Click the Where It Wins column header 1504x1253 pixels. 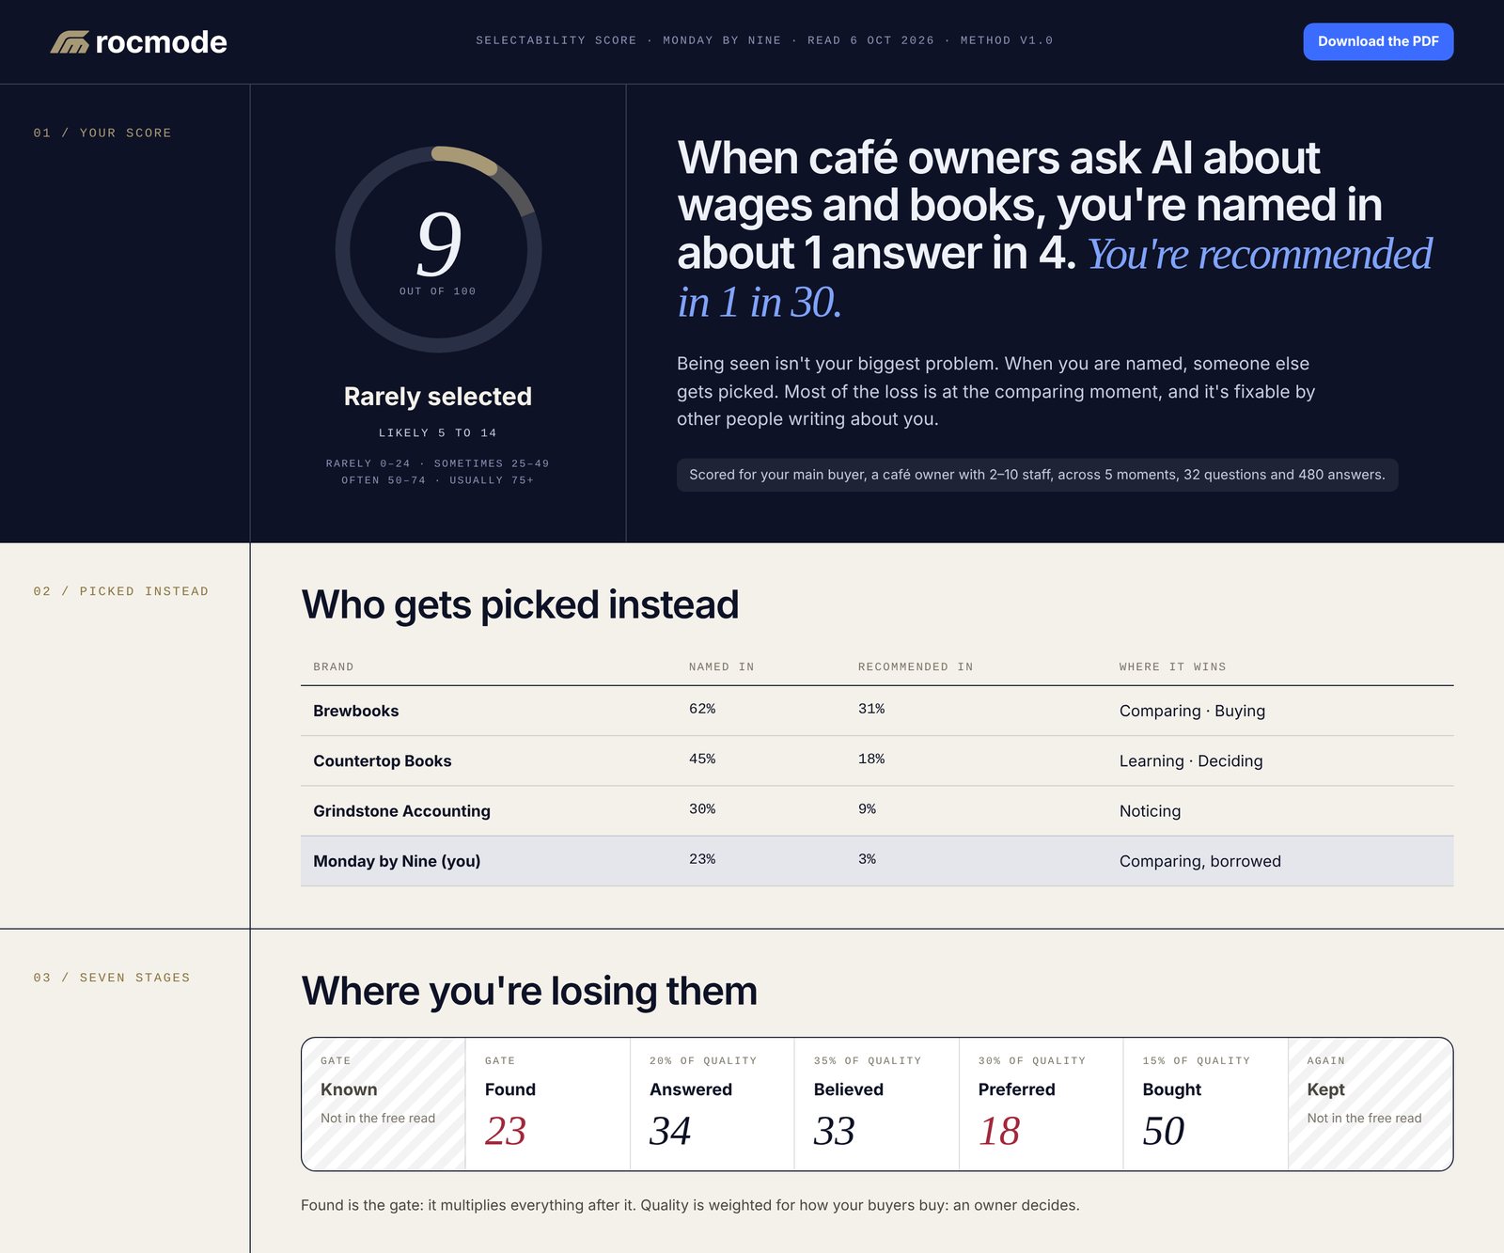point(1172,666)
